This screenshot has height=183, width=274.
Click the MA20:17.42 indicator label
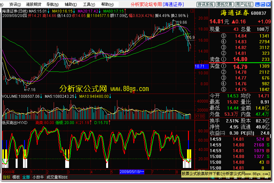pyautogui.click(x=88, y=11)
